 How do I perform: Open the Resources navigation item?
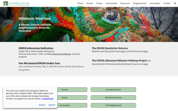125,3
